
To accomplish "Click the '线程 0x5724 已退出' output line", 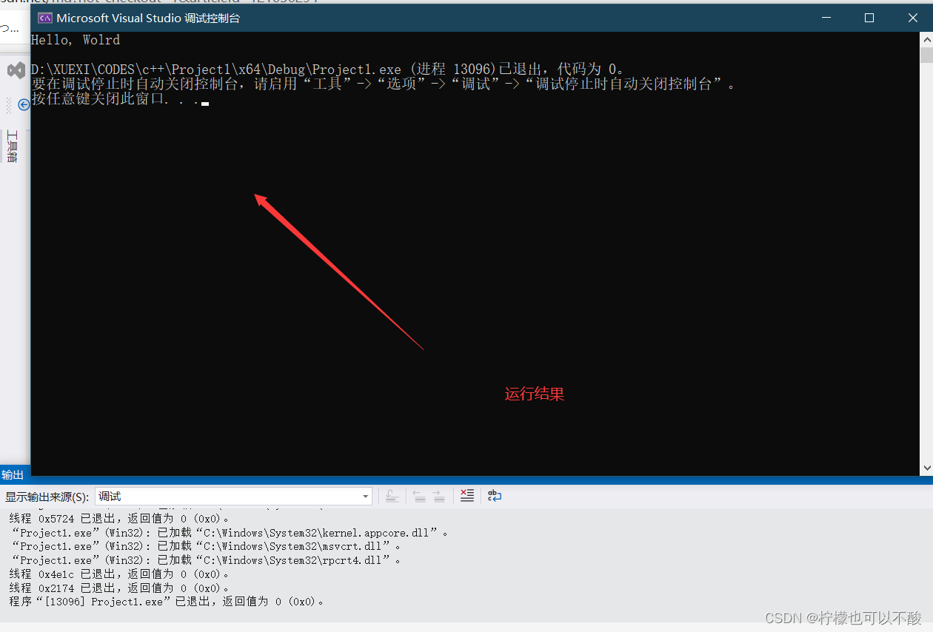I will coord(119,519).
